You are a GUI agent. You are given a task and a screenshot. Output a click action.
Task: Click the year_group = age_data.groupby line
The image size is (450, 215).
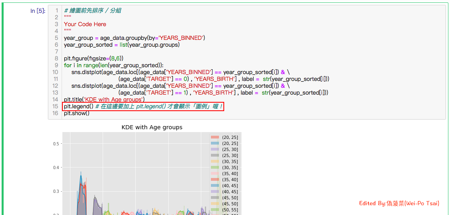pos(134,38)
